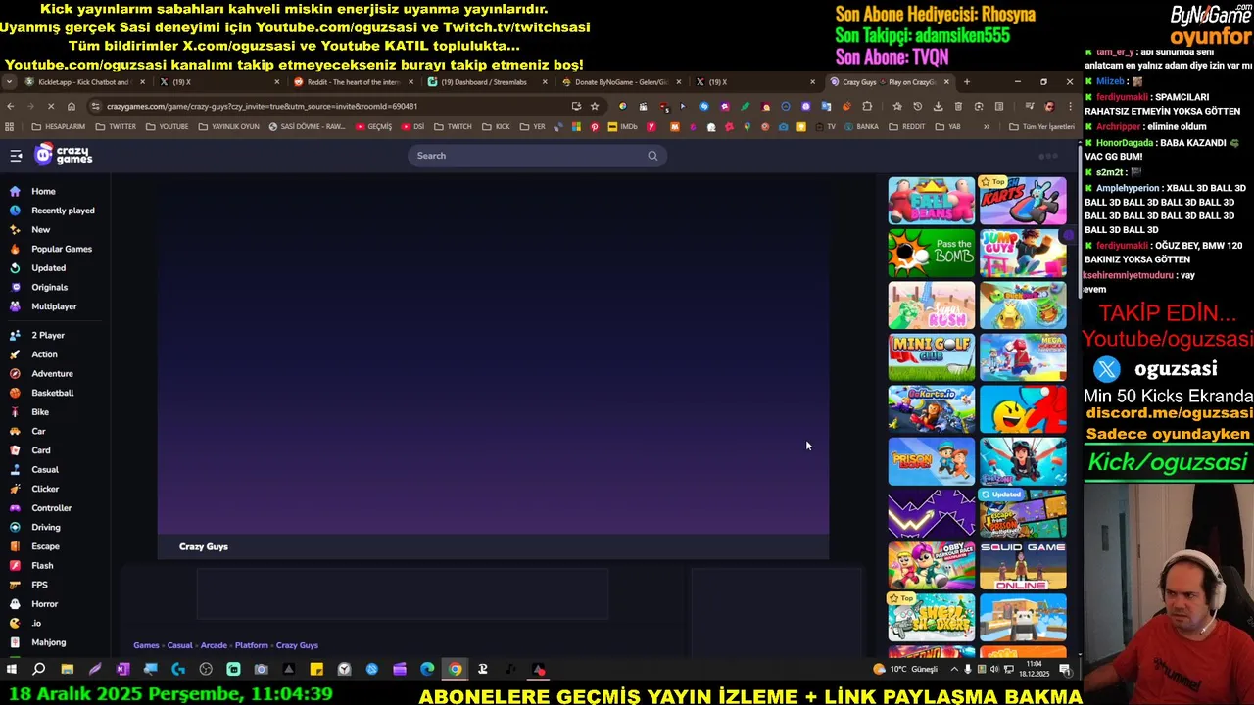Select the FPS category icon
1254x705 pixels.
[15, 585]
